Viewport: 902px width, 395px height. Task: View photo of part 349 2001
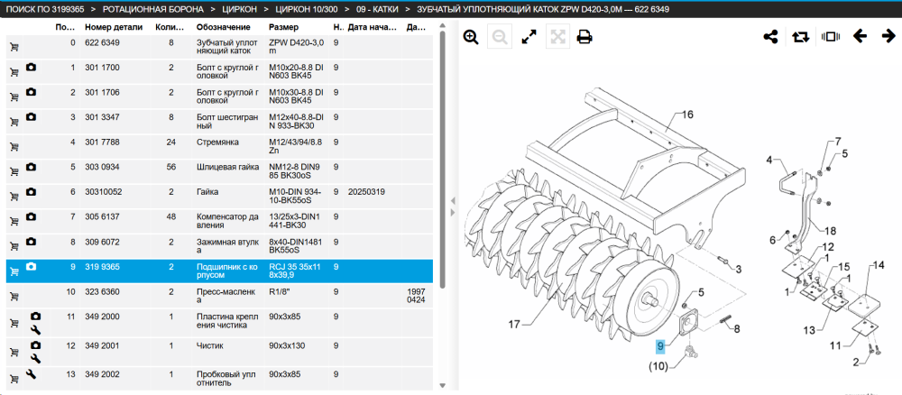point(35,345)
